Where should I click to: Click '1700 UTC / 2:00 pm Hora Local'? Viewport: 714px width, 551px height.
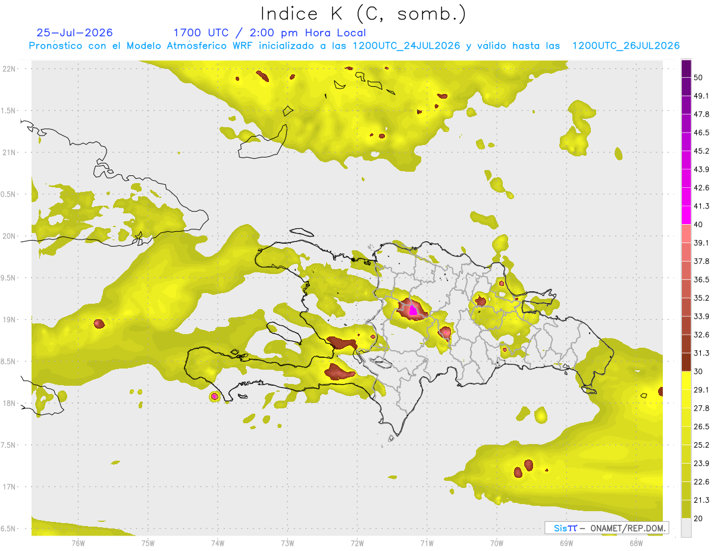pyautogui.click(x=270, y=33)
